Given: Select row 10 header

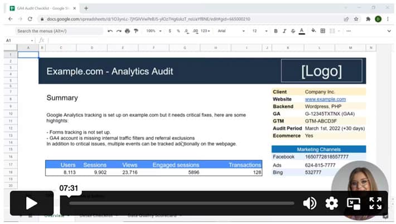Looking at the screenshot, I should coord(11,114).
